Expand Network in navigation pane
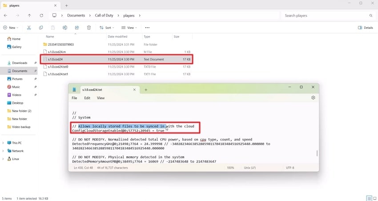 (3, 151)
